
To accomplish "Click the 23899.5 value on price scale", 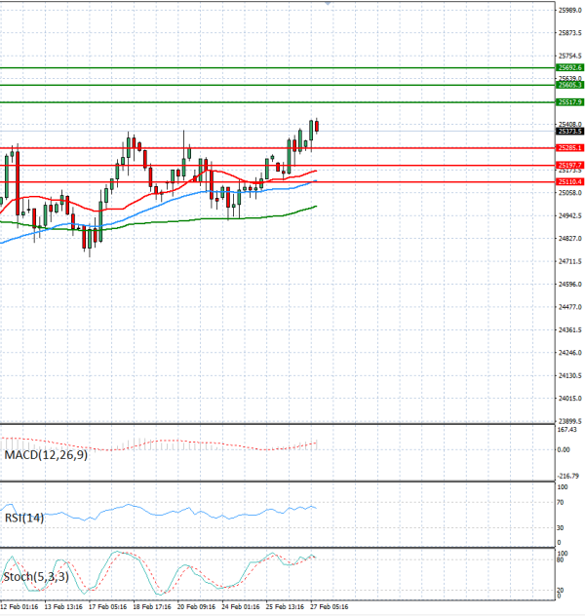I will click(569, 421).
